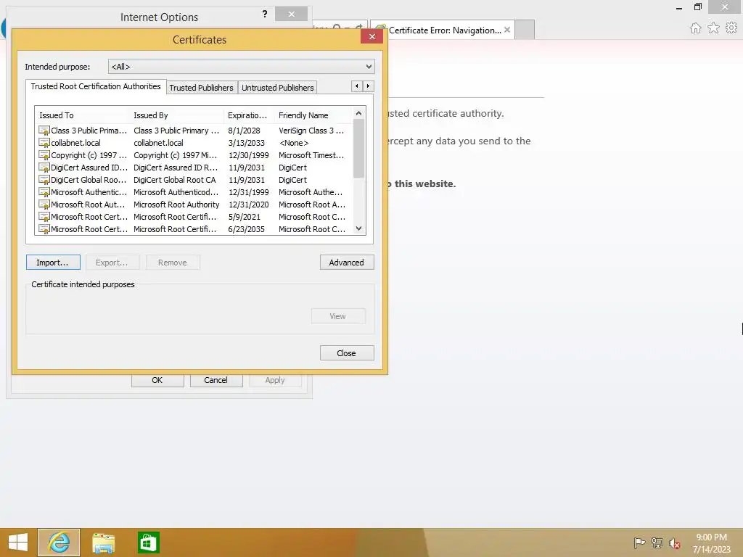Click Apply in the Internet Options window
The height and width of the screenshot is (557, 743).
tap(275, 380)
